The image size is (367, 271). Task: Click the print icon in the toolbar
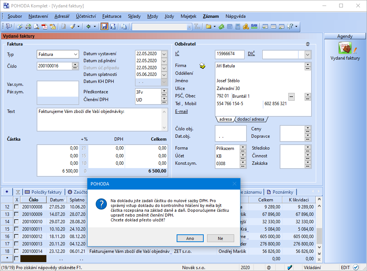click(x=28, y=27)
